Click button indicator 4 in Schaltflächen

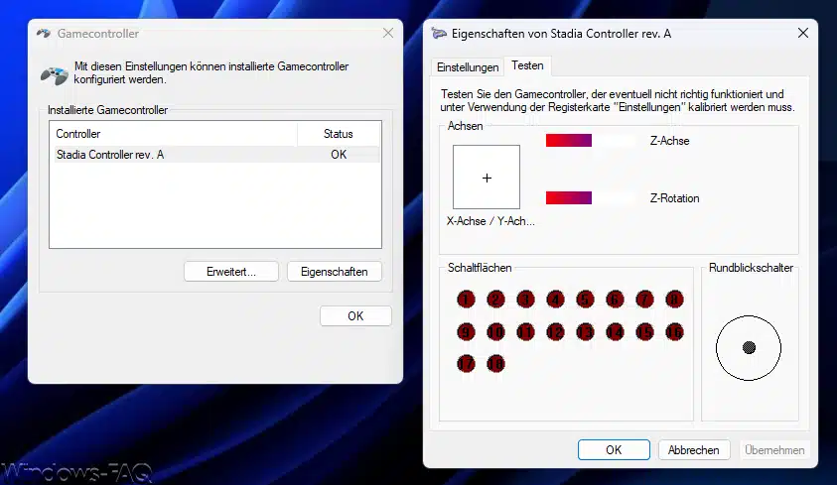coord(556,300)
